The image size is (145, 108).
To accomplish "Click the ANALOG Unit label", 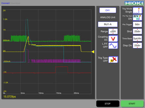I will pos(108,17).
